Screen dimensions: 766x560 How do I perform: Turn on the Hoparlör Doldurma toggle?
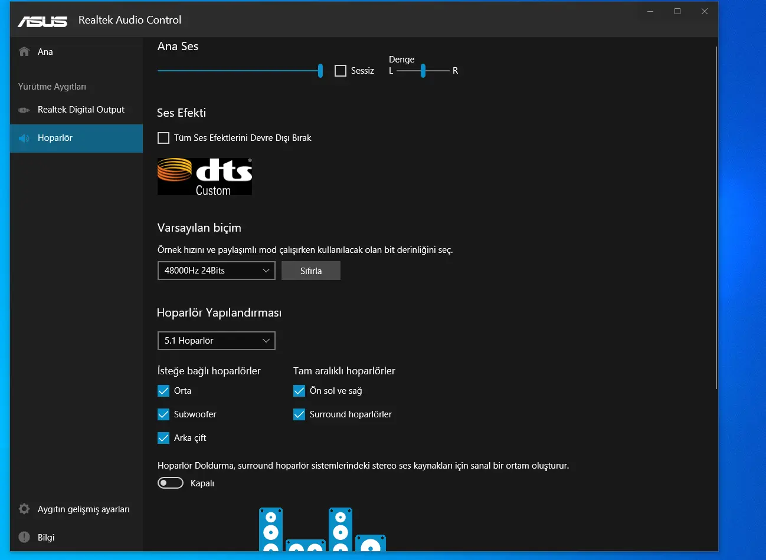point(171,483)
